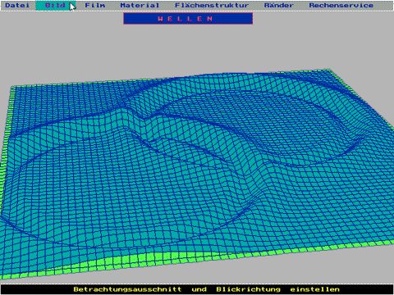Viewport: 394px width, 295px height.
Task: Click the word einstellen in status bar
Action: tap(315, 289)
